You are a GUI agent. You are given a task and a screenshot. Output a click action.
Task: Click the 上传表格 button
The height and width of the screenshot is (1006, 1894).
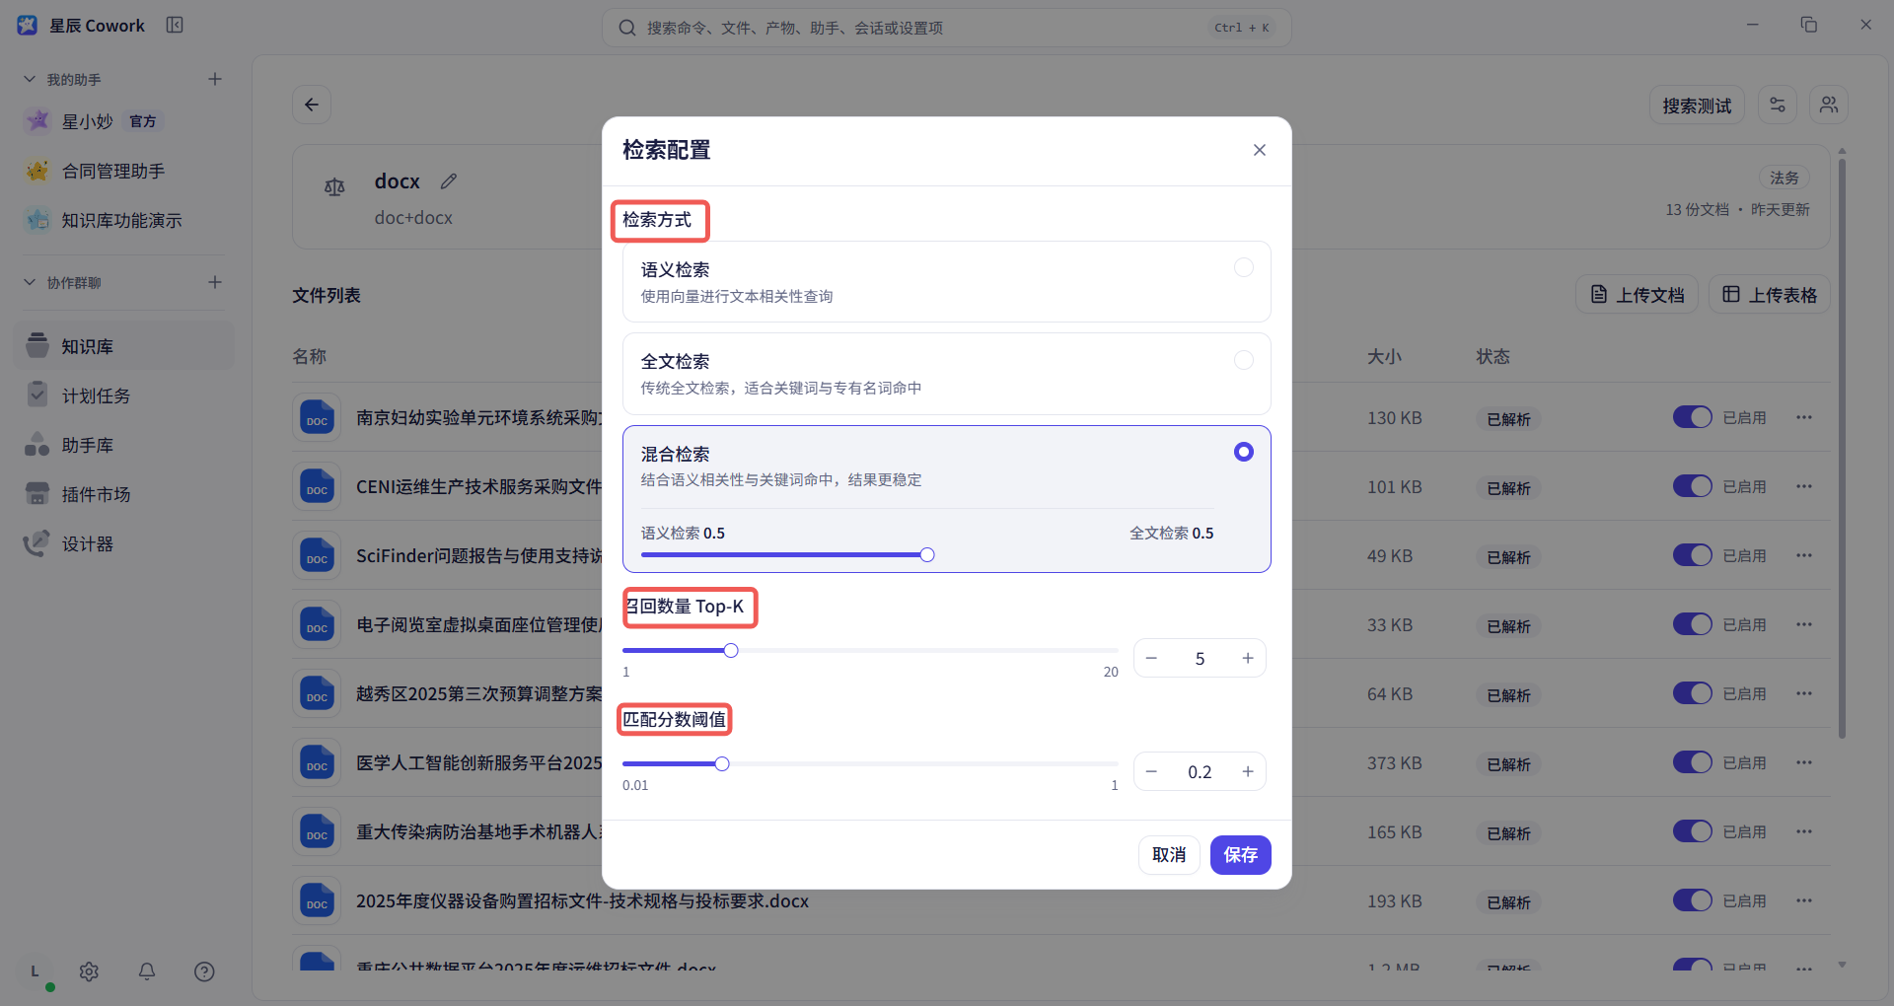(x=1770, y=295)
